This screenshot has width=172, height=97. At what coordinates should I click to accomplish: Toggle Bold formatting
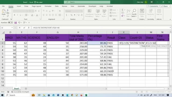tap(14, 15)
